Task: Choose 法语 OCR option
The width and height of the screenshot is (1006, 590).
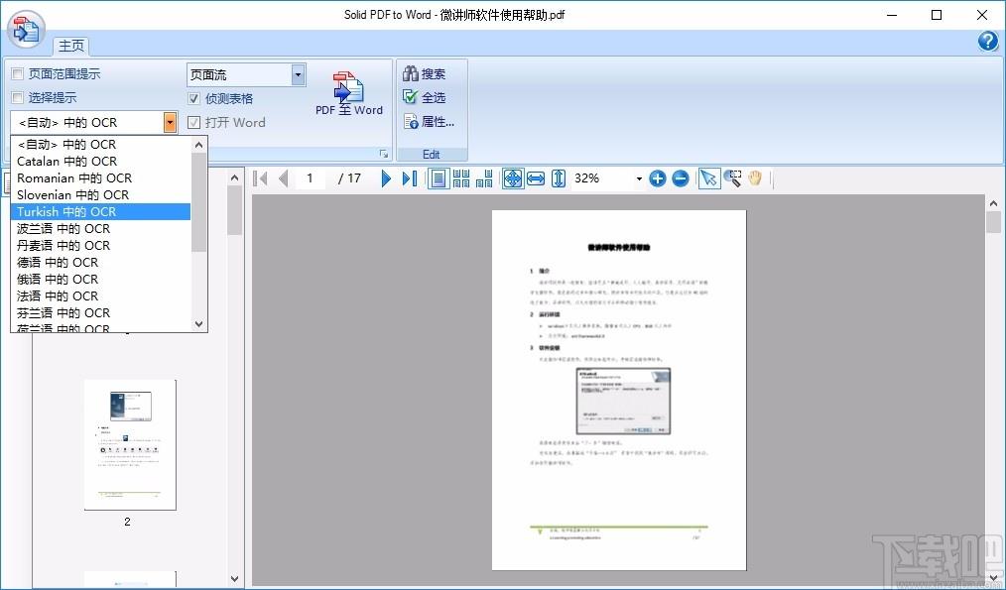Action: (x=101, y=295)
